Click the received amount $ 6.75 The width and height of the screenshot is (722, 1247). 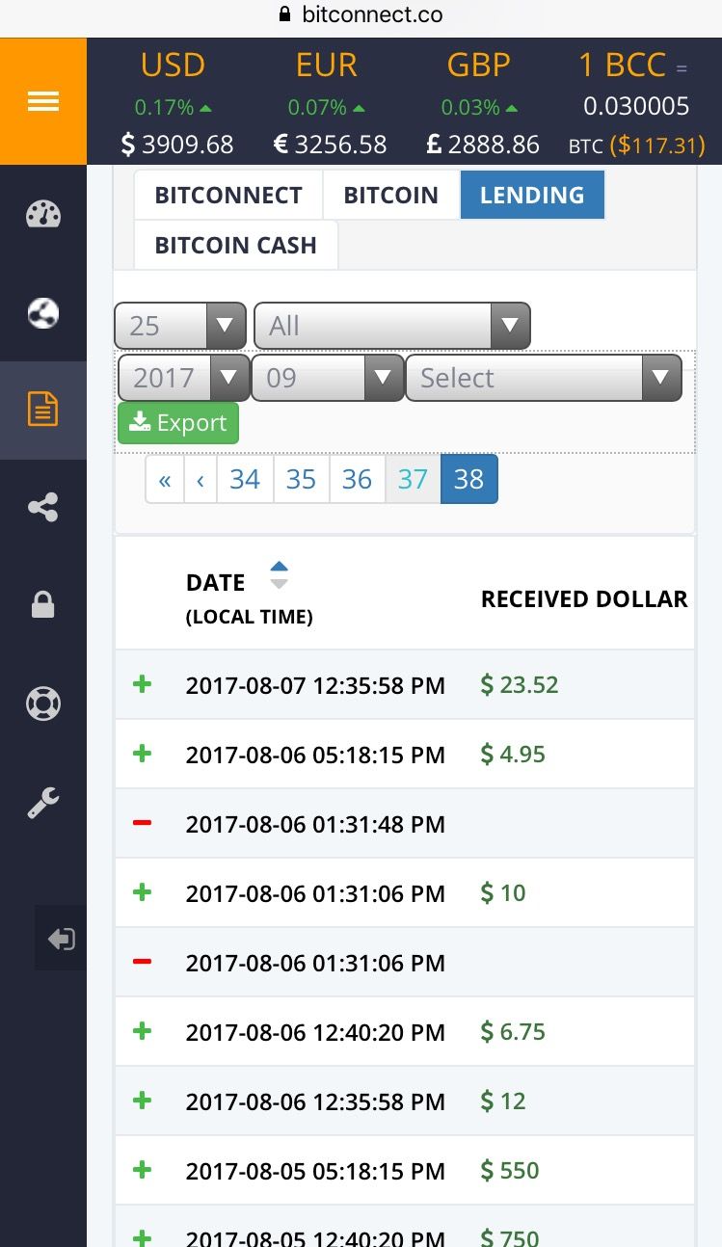click(x=513, y=1031)
